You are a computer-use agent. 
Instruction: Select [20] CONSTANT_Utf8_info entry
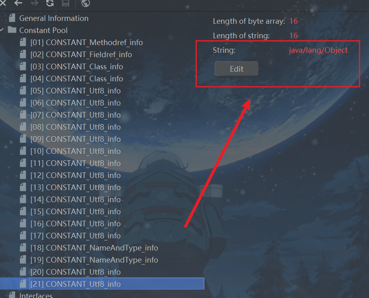tap(75, 272)
